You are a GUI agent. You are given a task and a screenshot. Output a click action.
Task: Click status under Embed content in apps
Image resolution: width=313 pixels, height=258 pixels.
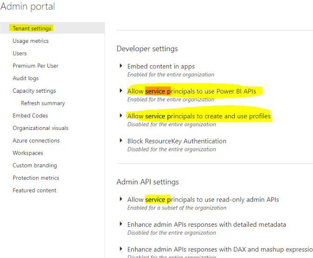click(x=171, y=75)
